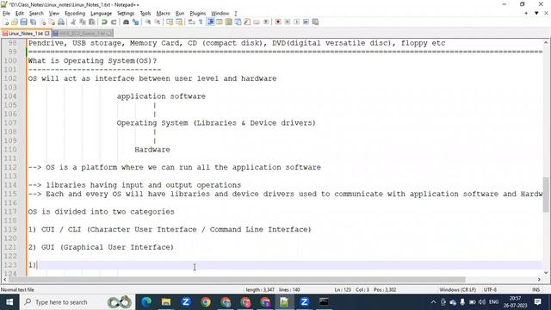Switch to the second inactive document tab

[83, 34]
